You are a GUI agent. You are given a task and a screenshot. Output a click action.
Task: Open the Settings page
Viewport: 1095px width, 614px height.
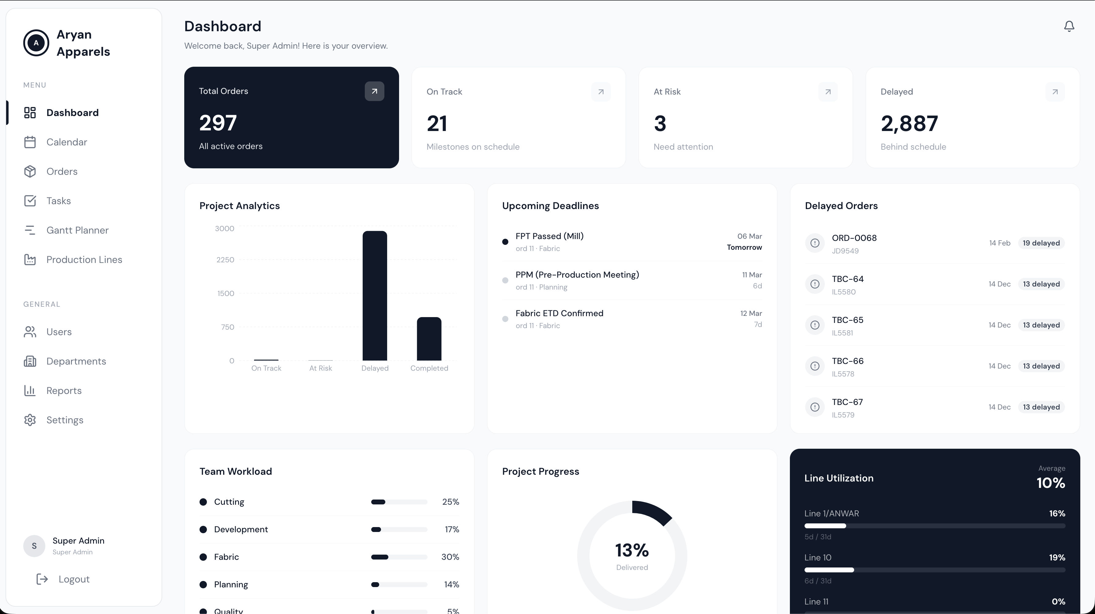point(65,420)
